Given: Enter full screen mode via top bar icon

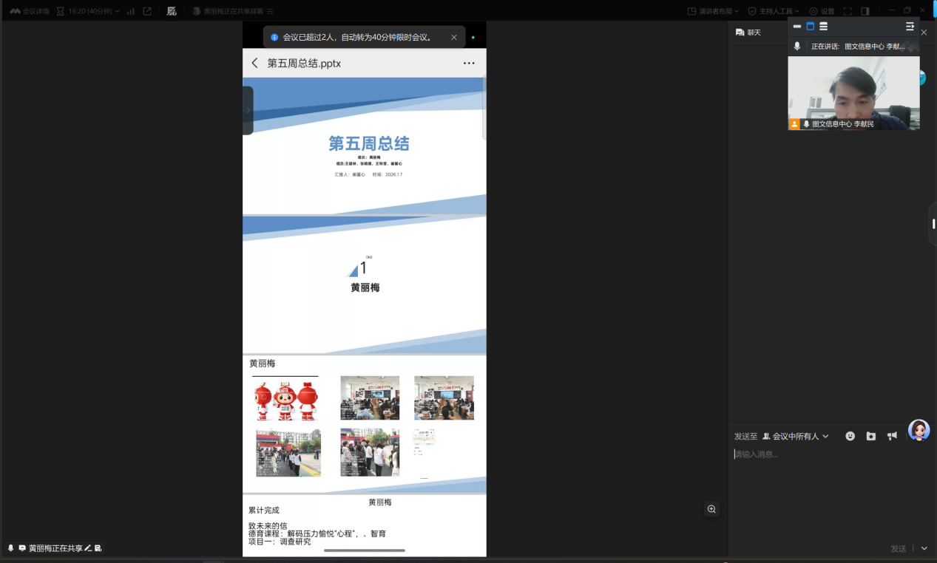Looking at the screenshot, I should pyautogui.click(x=848, y=11).
